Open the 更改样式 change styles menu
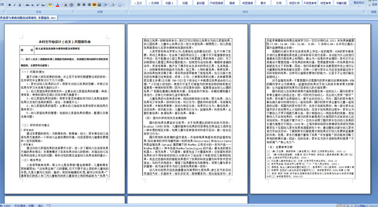Image resolution: width=378 pixels, height=207 pixels. coord(359,3)
